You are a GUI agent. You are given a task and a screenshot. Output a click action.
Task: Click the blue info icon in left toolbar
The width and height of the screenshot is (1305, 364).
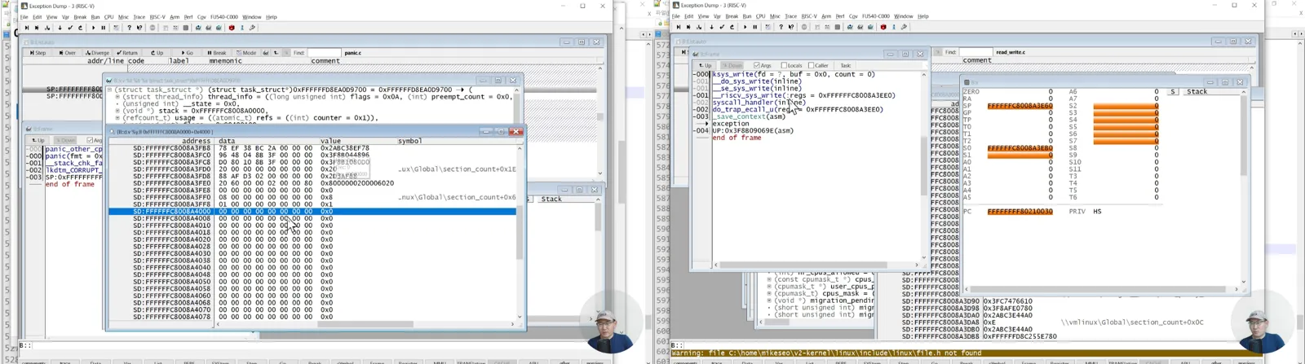[242, 28]
